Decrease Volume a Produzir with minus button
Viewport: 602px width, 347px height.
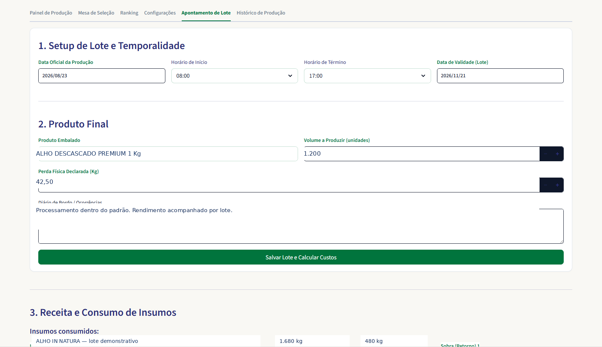click(x=546, y=154)
